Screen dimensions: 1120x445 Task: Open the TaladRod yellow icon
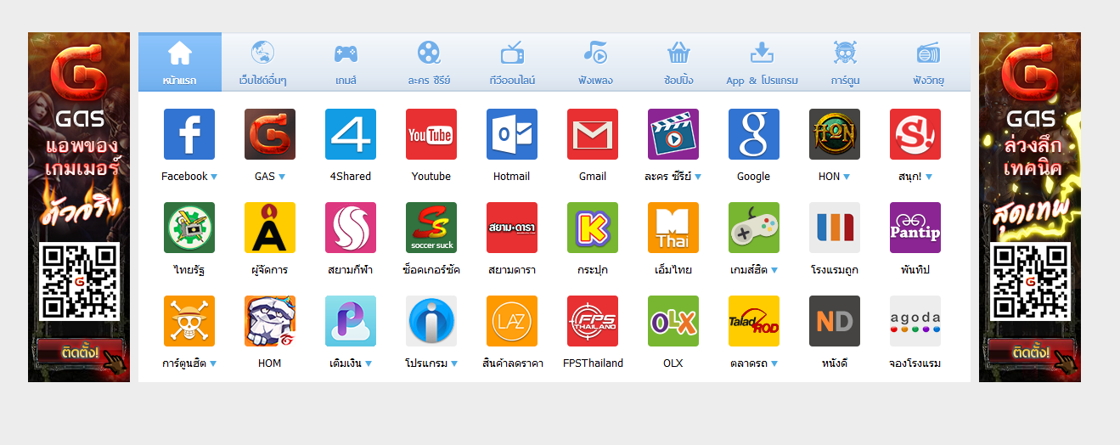(x=754, y=321)
